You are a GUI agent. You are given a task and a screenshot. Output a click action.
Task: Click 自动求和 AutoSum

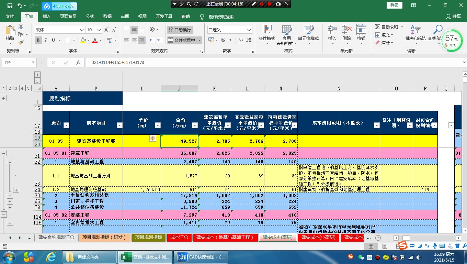click(x=387, y=27)
